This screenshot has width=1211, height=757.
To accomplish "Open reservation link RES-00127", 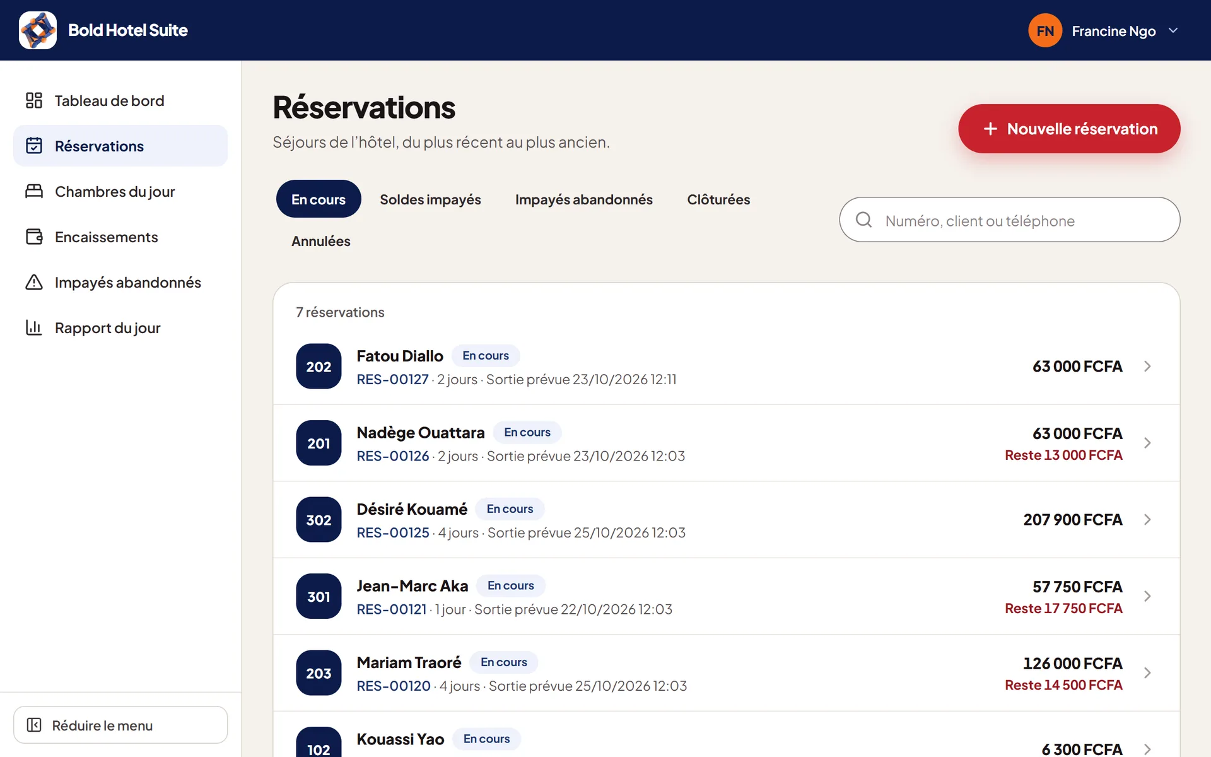I will coord(392,379).
